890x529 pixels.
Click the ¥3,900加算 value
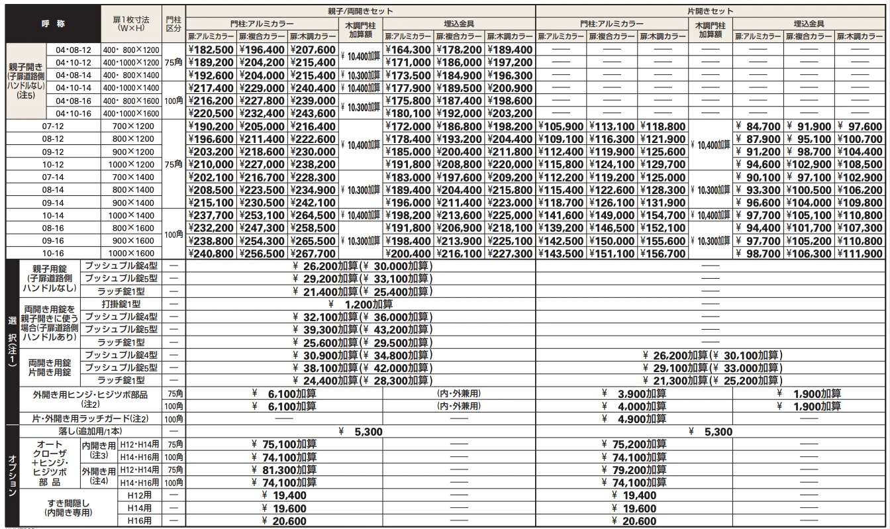(634, 393)
